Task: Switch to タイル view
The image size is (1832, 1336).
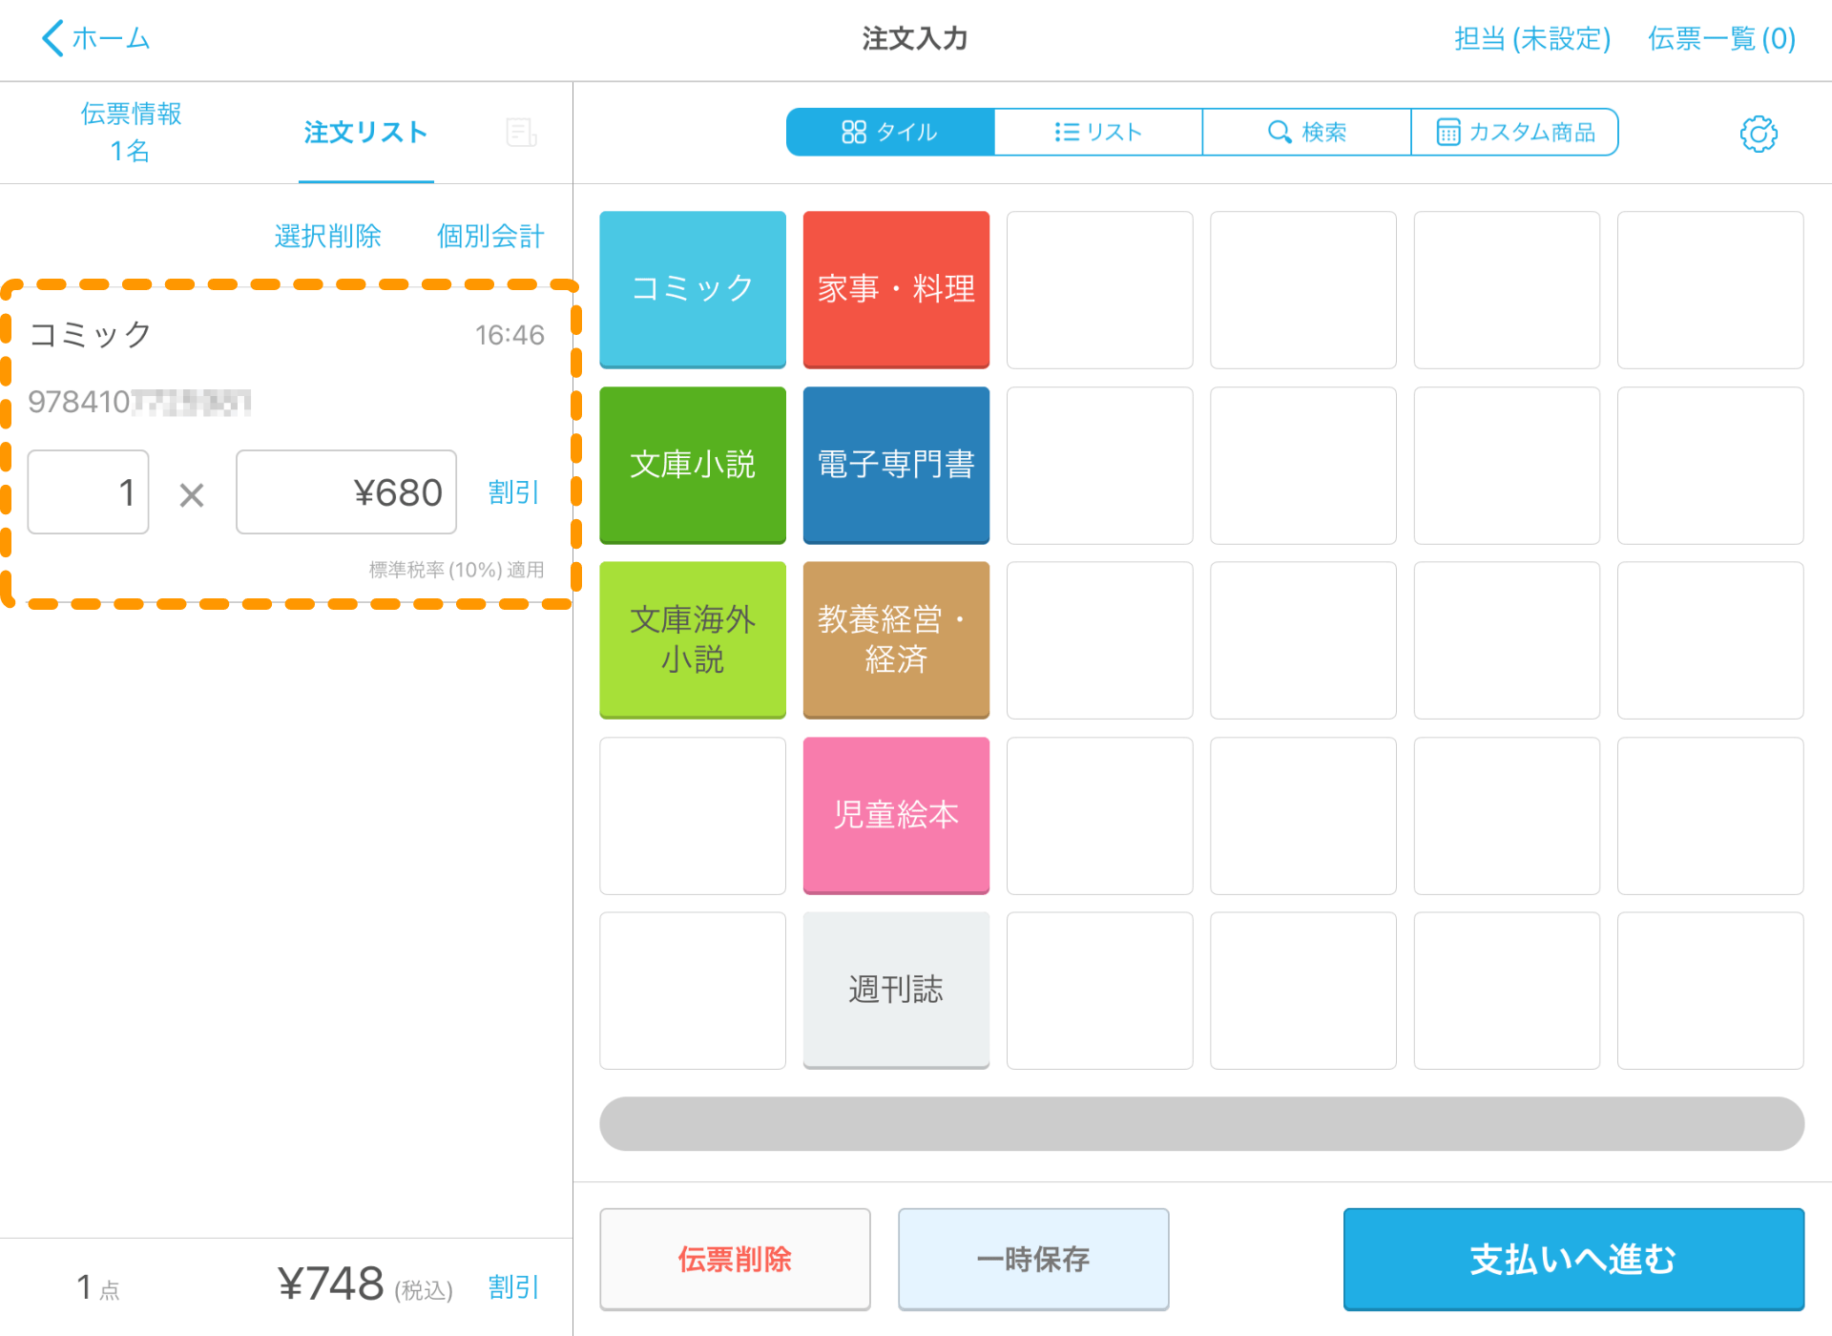Action: pyautogui.click(x=890, y=132)
